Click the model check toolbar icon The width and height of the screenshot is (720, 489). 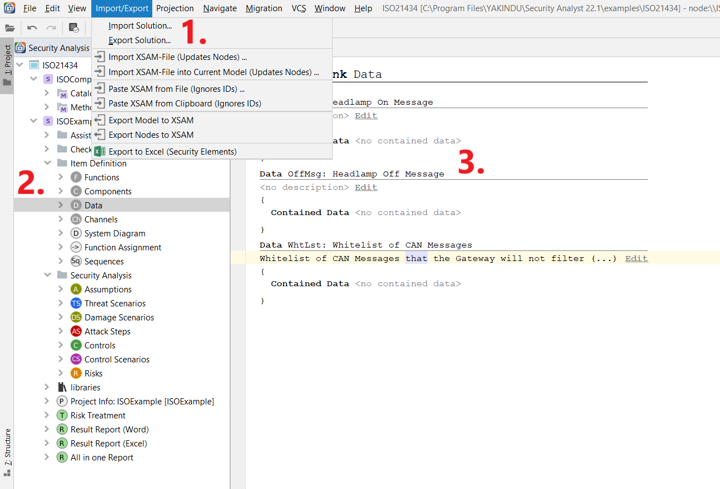click(x=74, y=27)
